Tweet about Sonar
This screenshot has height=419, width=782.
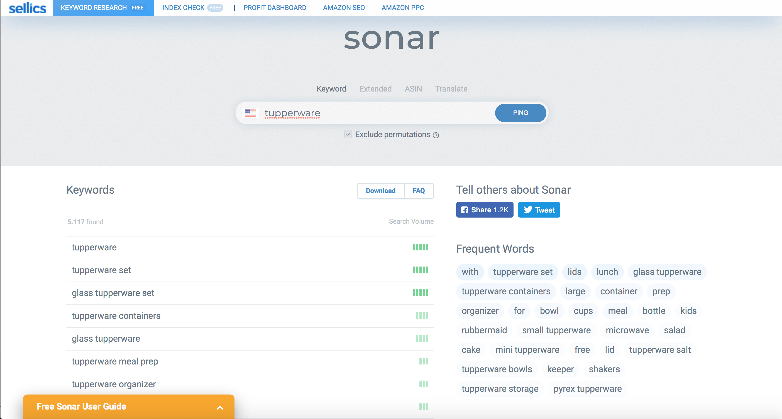pyautogui.click(x=539, y=210)
